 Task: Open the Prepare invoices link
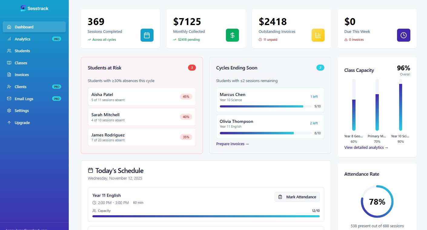click(232, 144)
